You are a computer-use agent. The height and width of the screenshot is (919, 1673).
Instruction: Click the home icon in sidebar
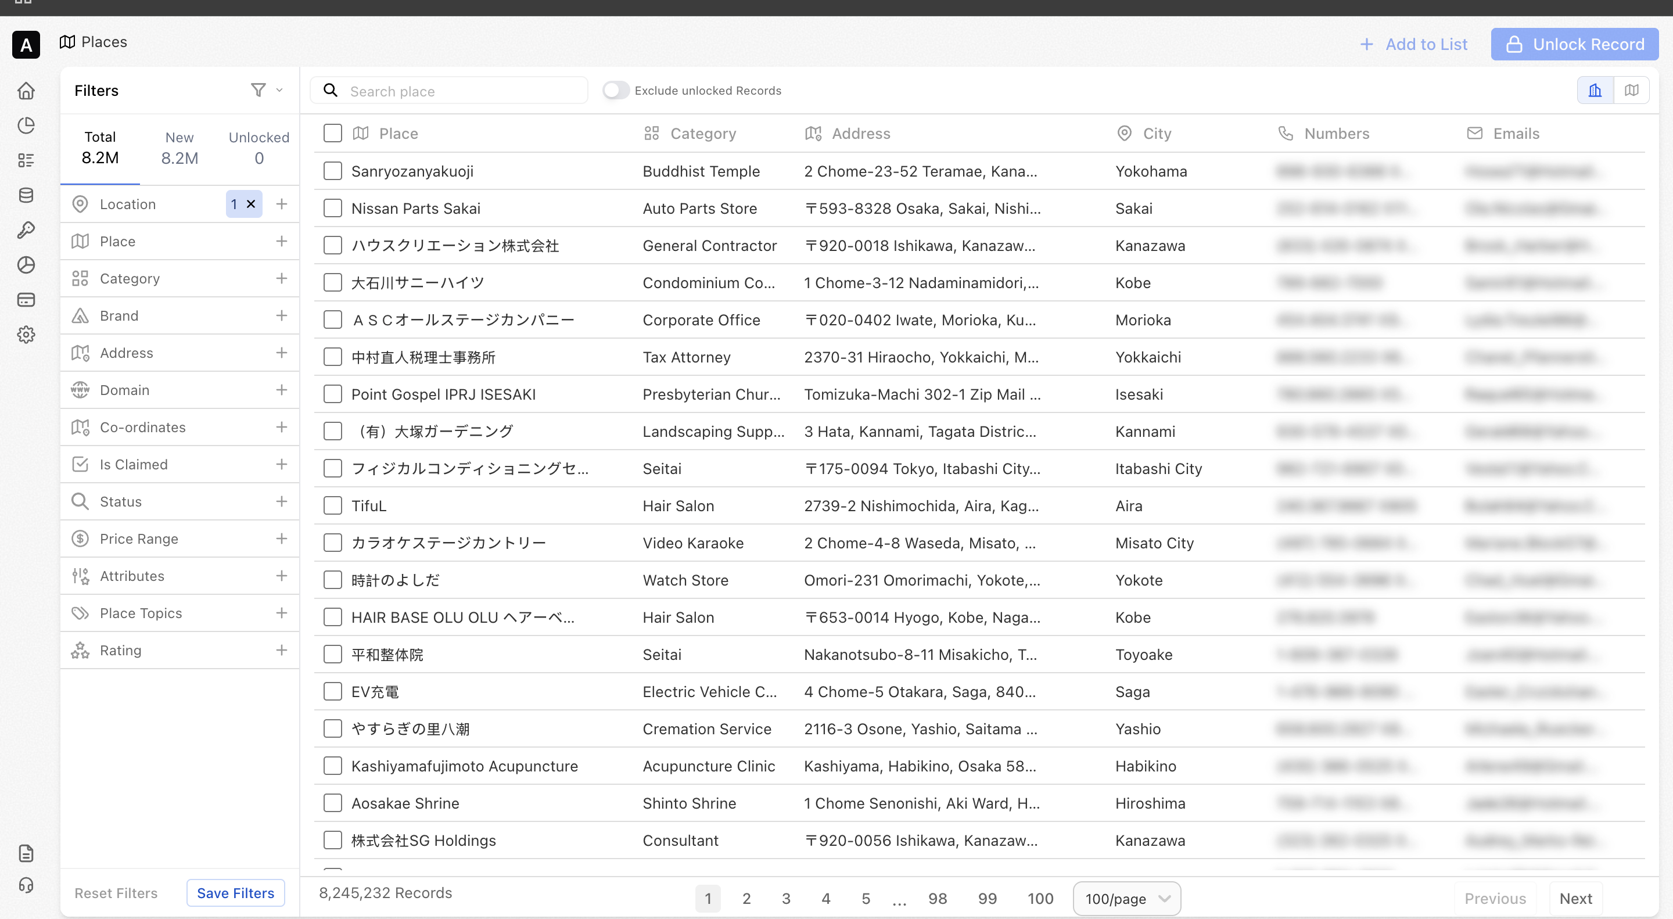tap(26, 91)
